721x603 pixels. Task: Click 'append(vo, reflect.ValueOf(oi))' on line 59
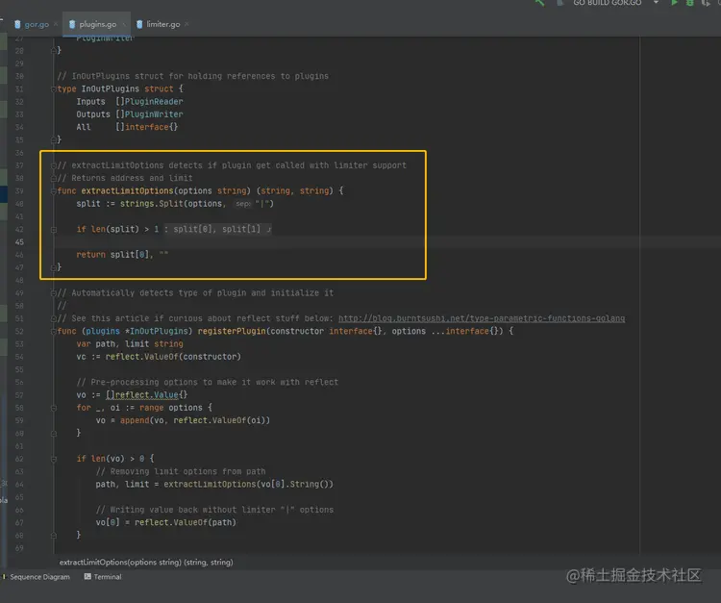(x=195, y=420)
